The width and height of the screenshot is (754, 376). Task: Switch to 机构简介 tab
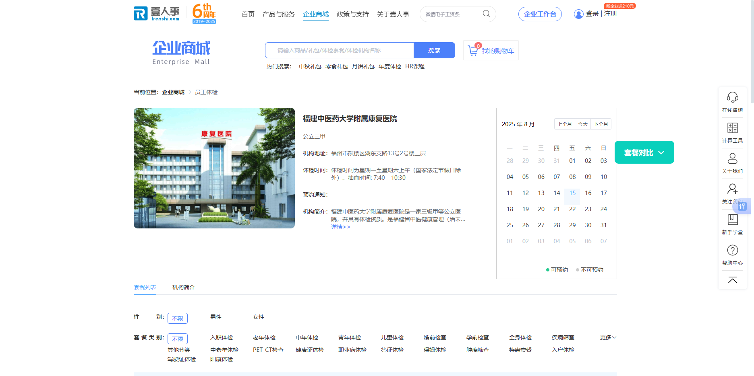coord(184,287)
